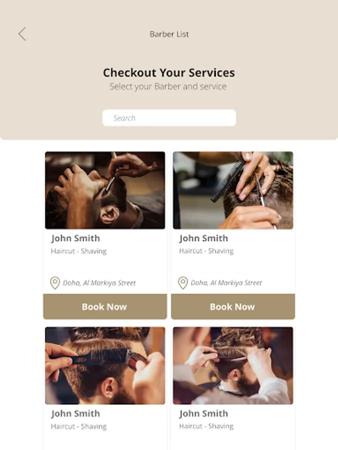Book Now for the scissors and comb barber
The image size is (338, 450).
233,306
